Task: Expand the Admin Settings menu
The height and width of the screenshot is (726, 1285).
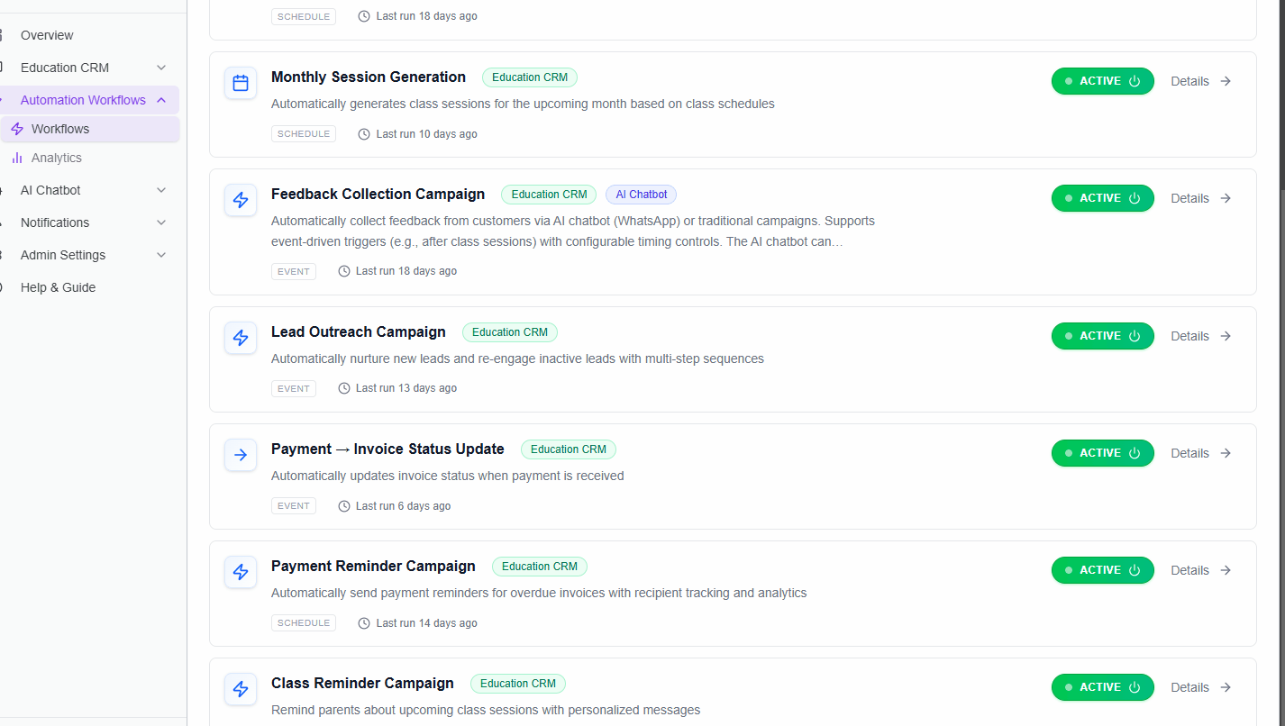Action: 160,255
